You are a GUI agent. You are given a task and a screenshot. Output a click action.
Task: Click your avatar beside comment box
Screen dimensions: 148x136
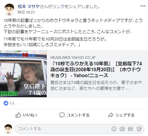8,129
